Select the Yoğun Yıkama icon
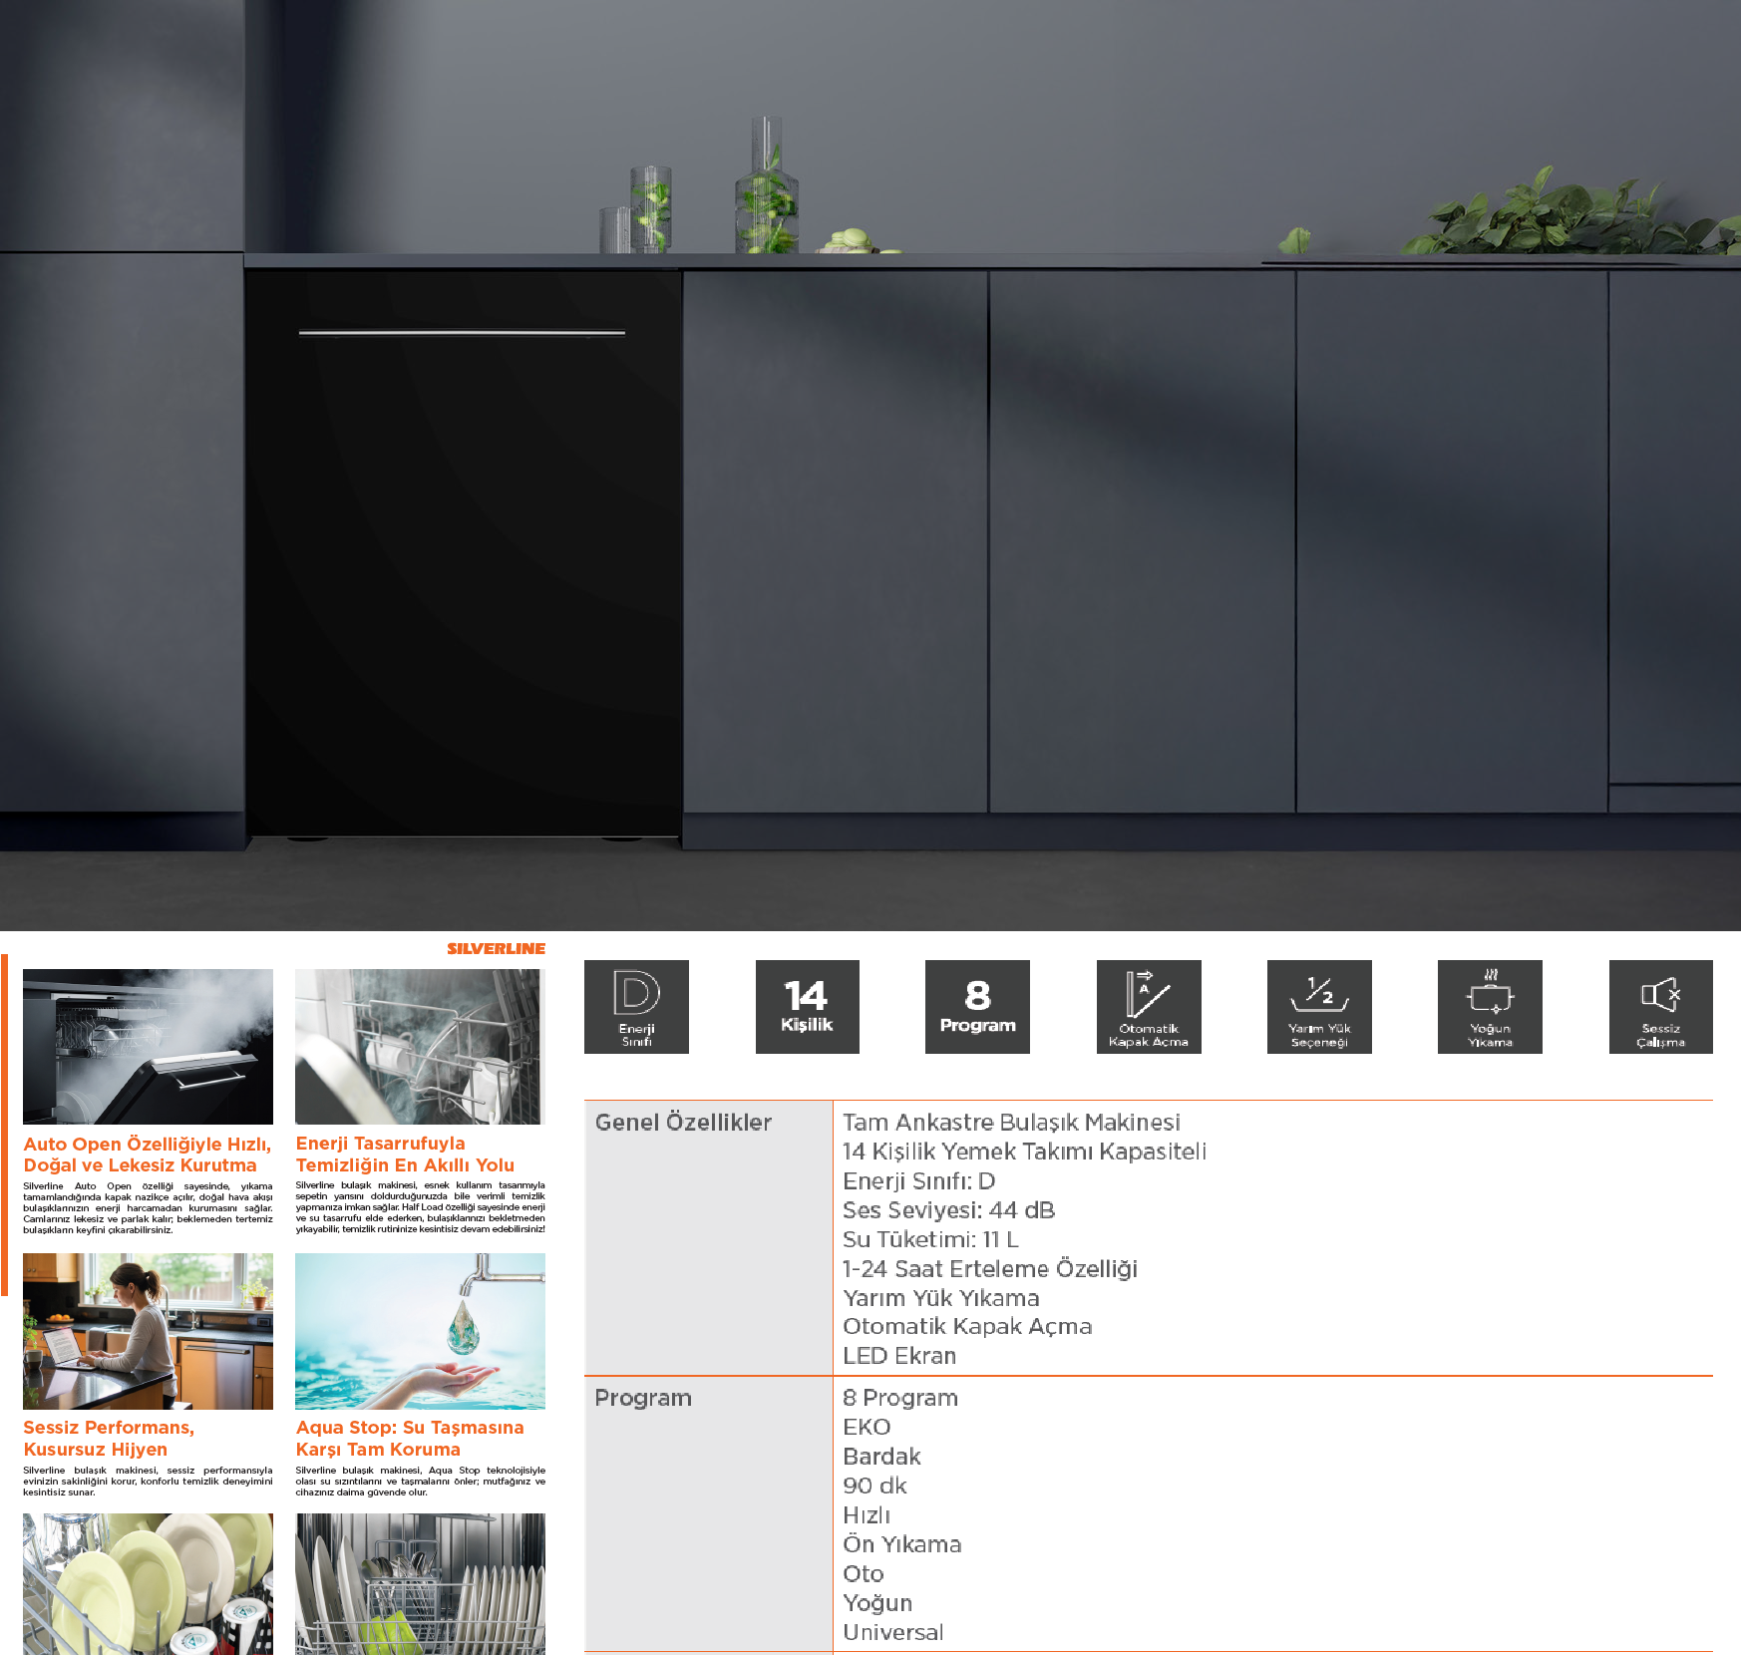The image size is (1741, 1655). [x=1490, y=1007]
